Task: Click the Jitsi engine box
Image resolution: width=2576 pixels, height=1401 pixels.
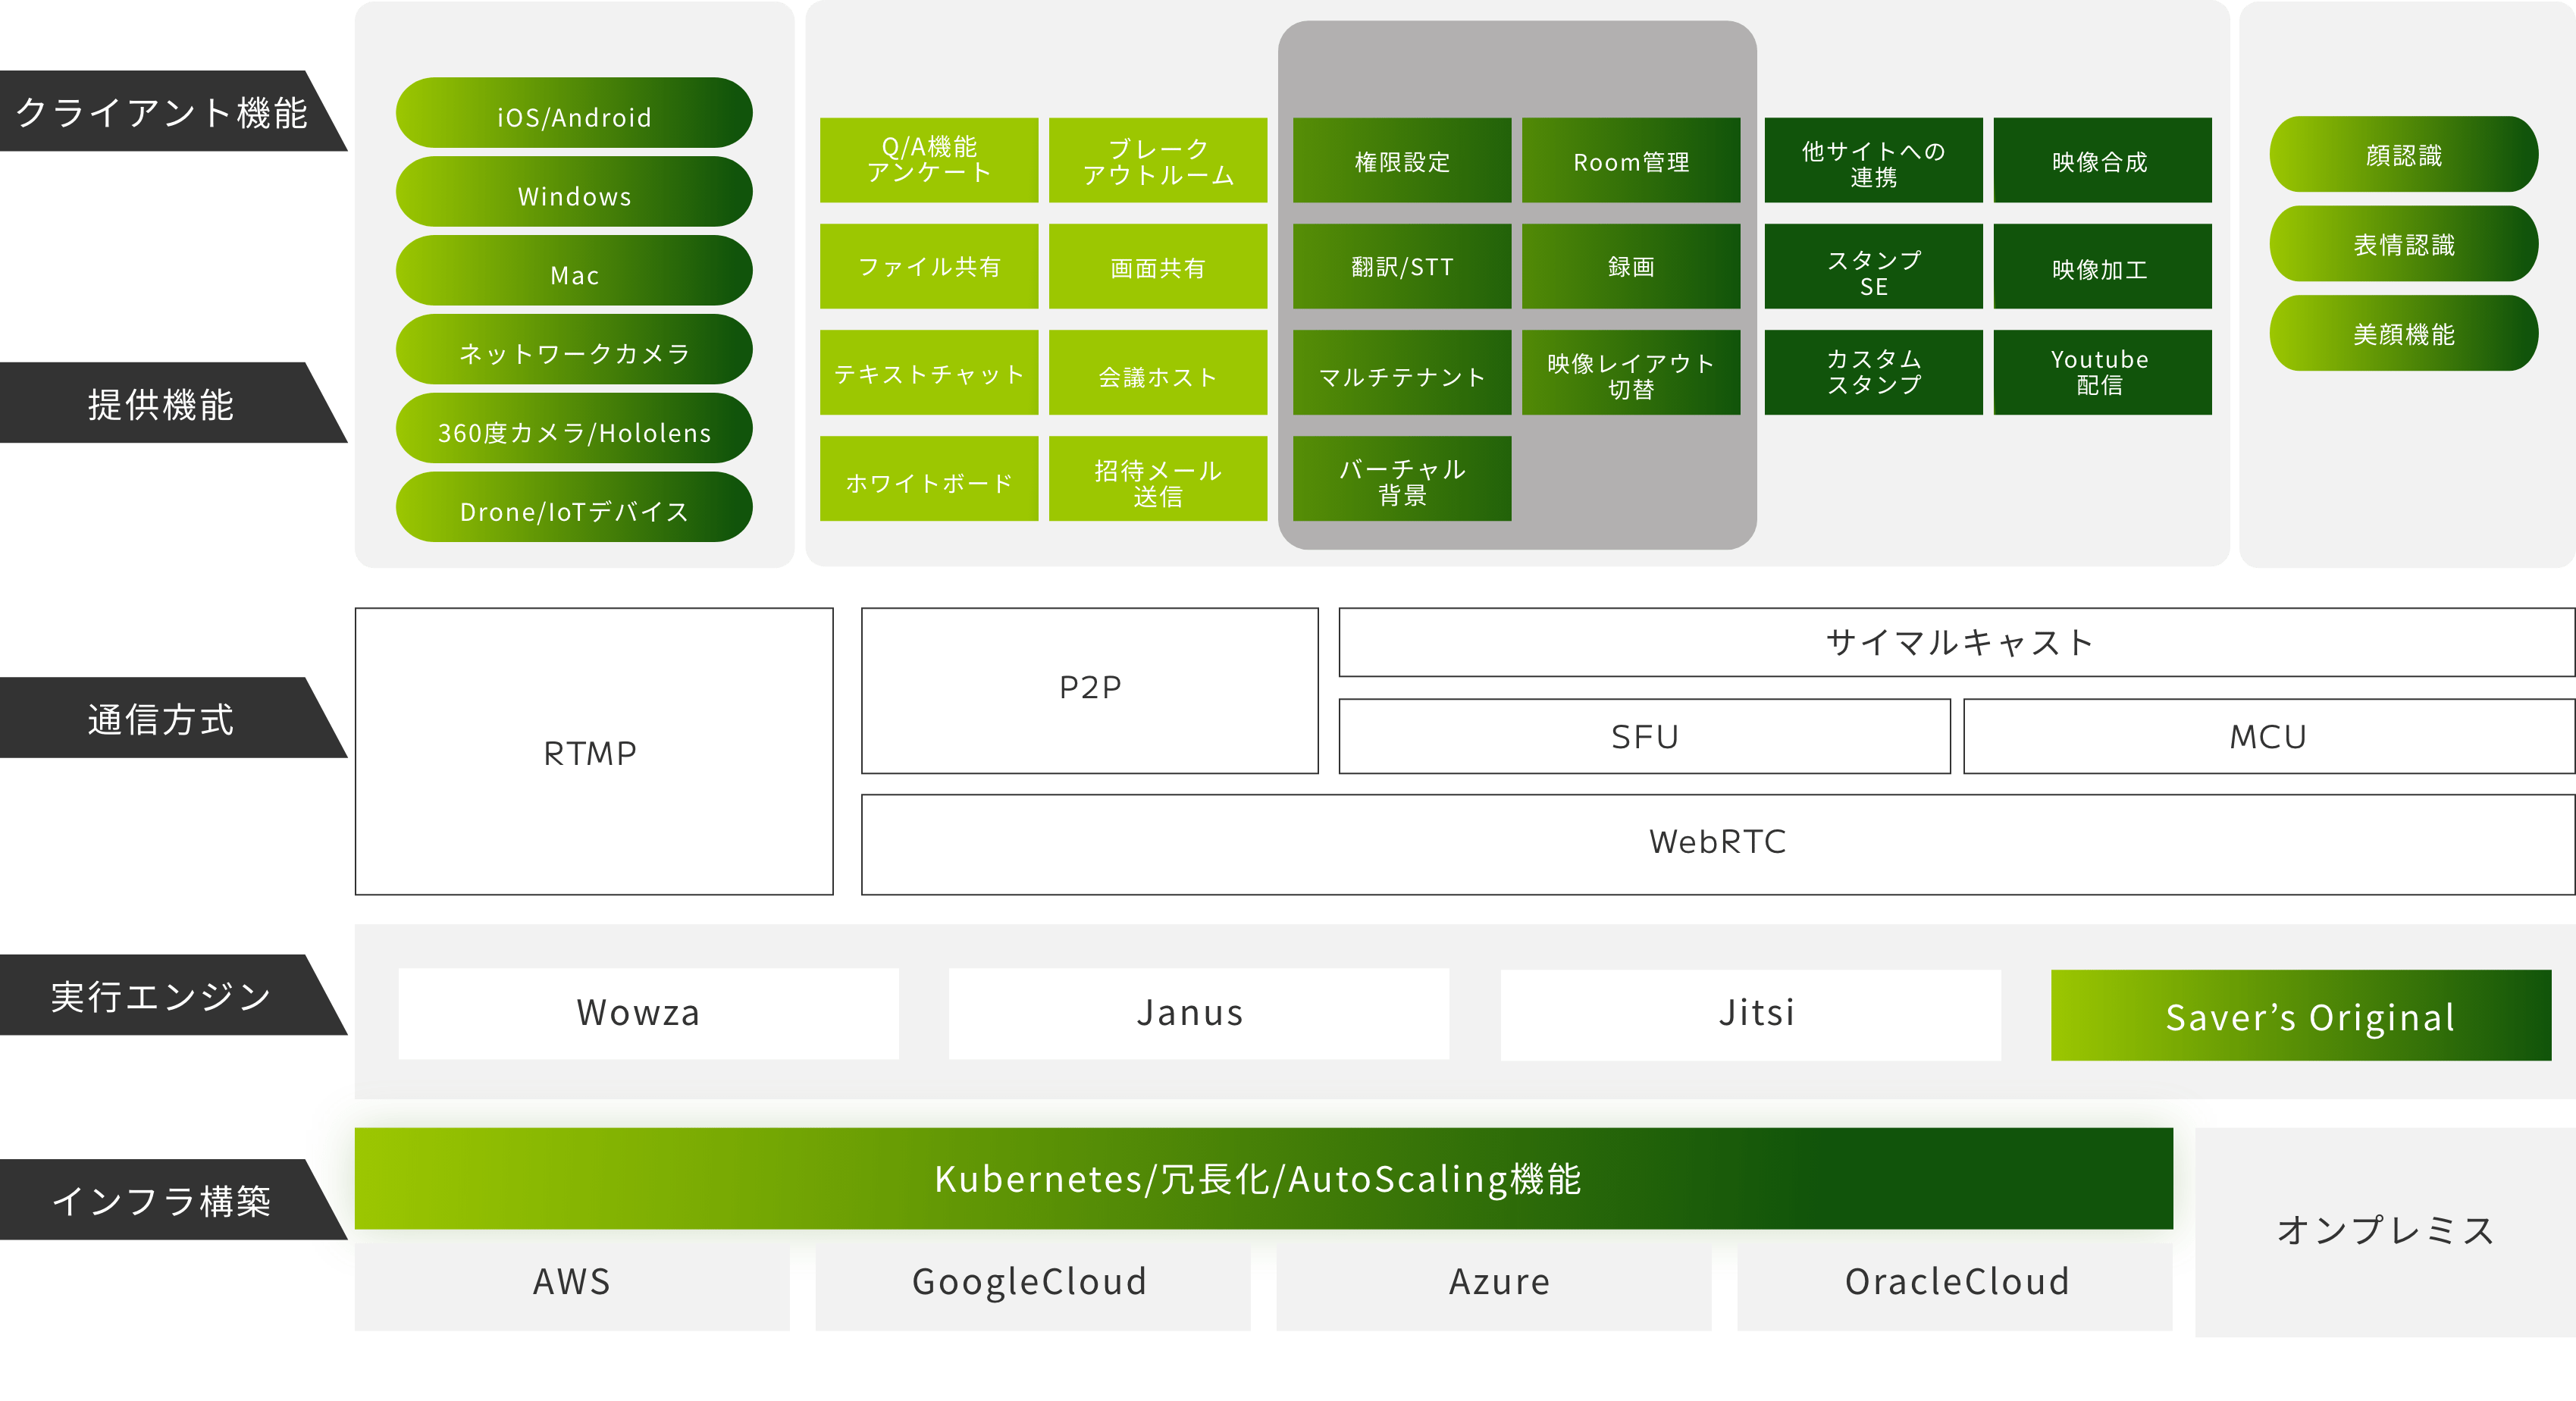Action: click(x=1750, y=1015)
